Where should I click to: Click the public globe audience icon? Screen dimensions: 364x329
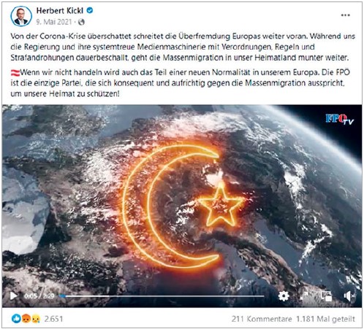(x=81, y=22)
